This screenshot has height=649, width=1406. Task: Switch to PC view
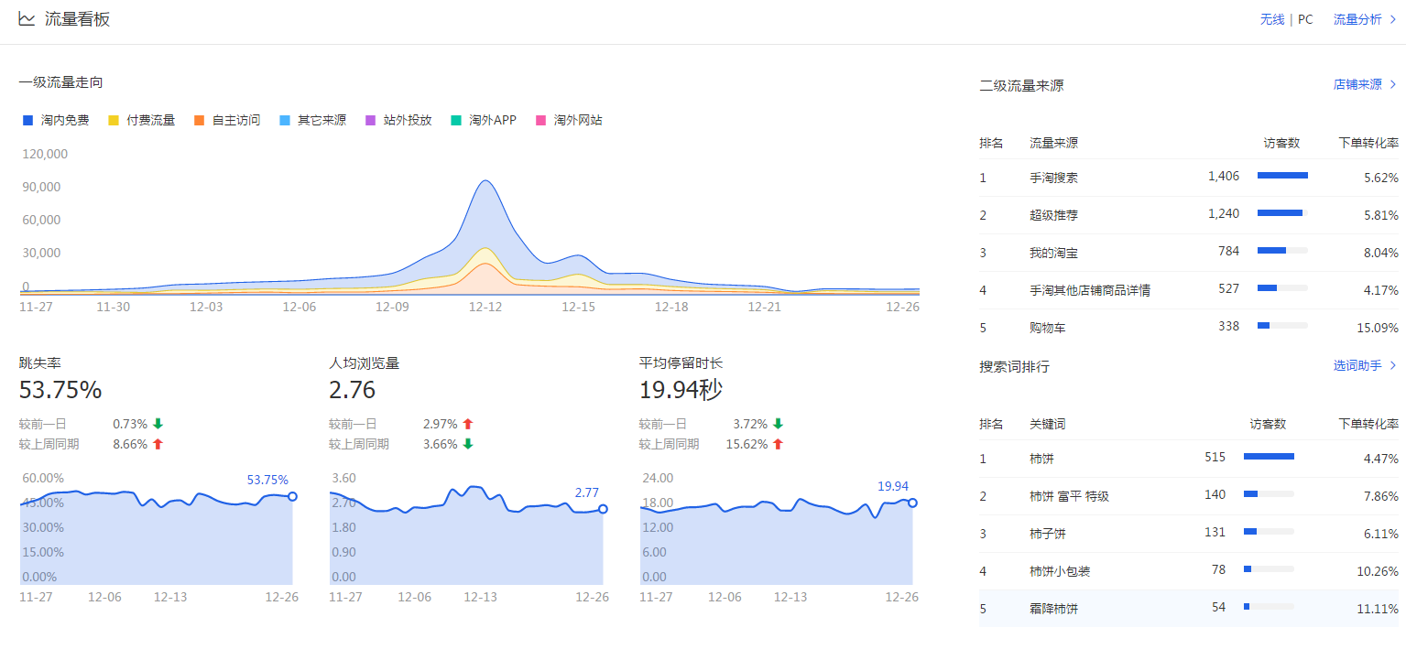pos(1305,19)
